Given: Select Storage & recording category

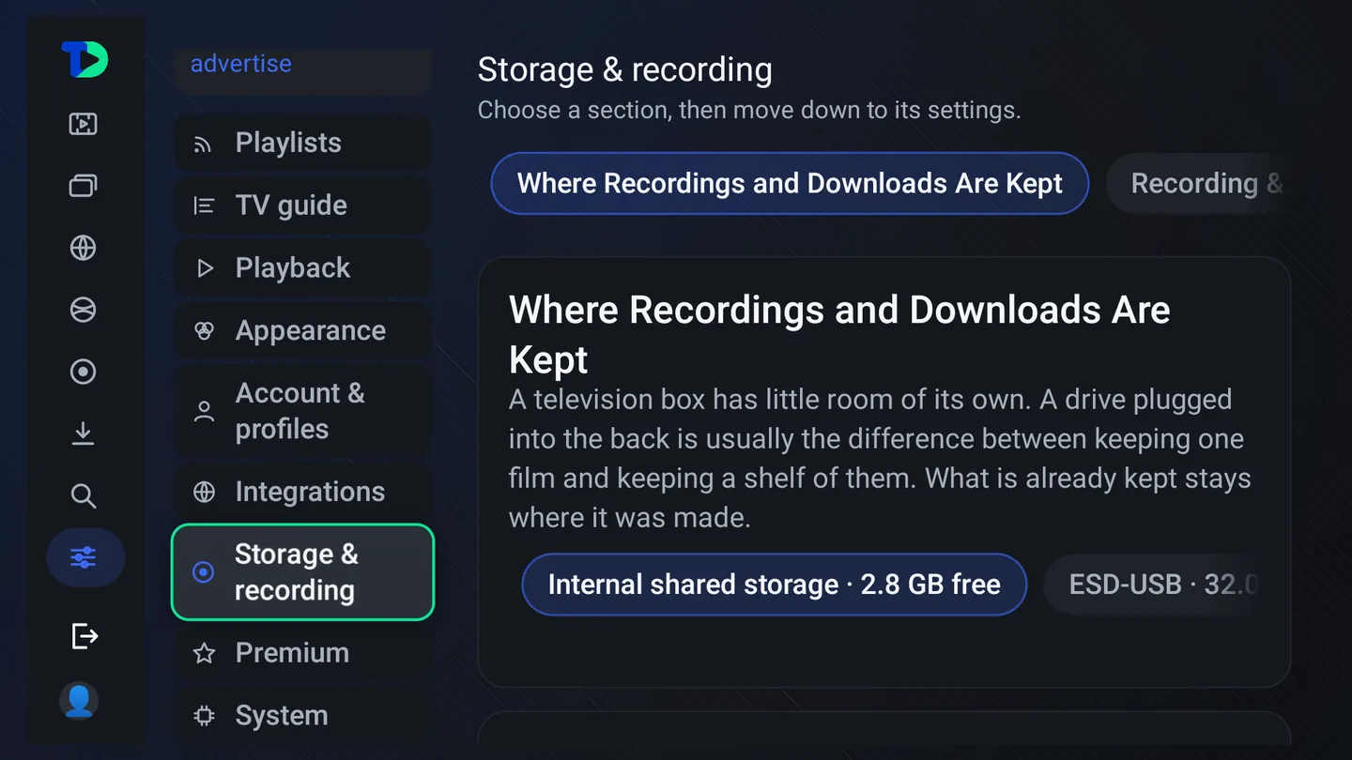Looking at the screenshot, I should [302, 572].
